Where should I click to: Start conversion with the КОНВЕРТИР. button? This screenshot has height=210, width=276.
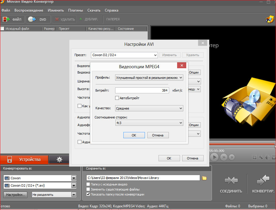coord(263,184)
